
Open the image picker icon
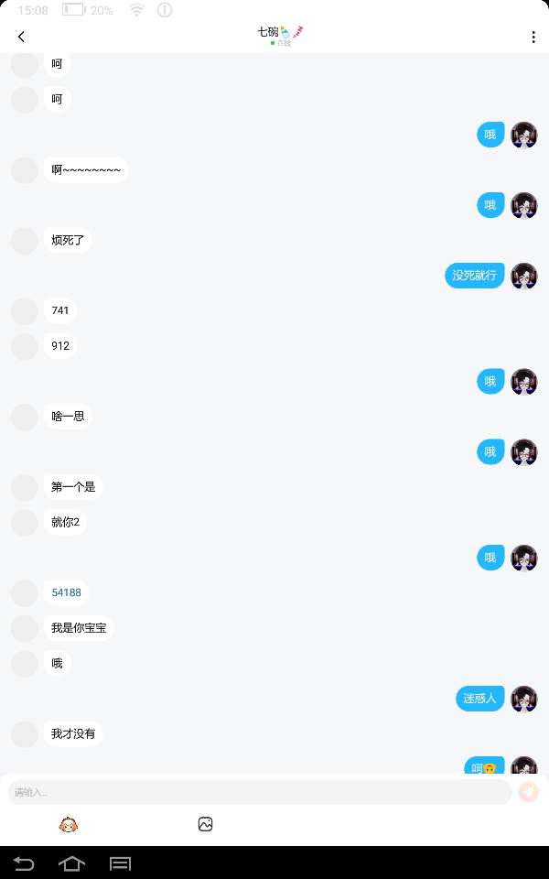pyautogui.click(x=206, y=824)
